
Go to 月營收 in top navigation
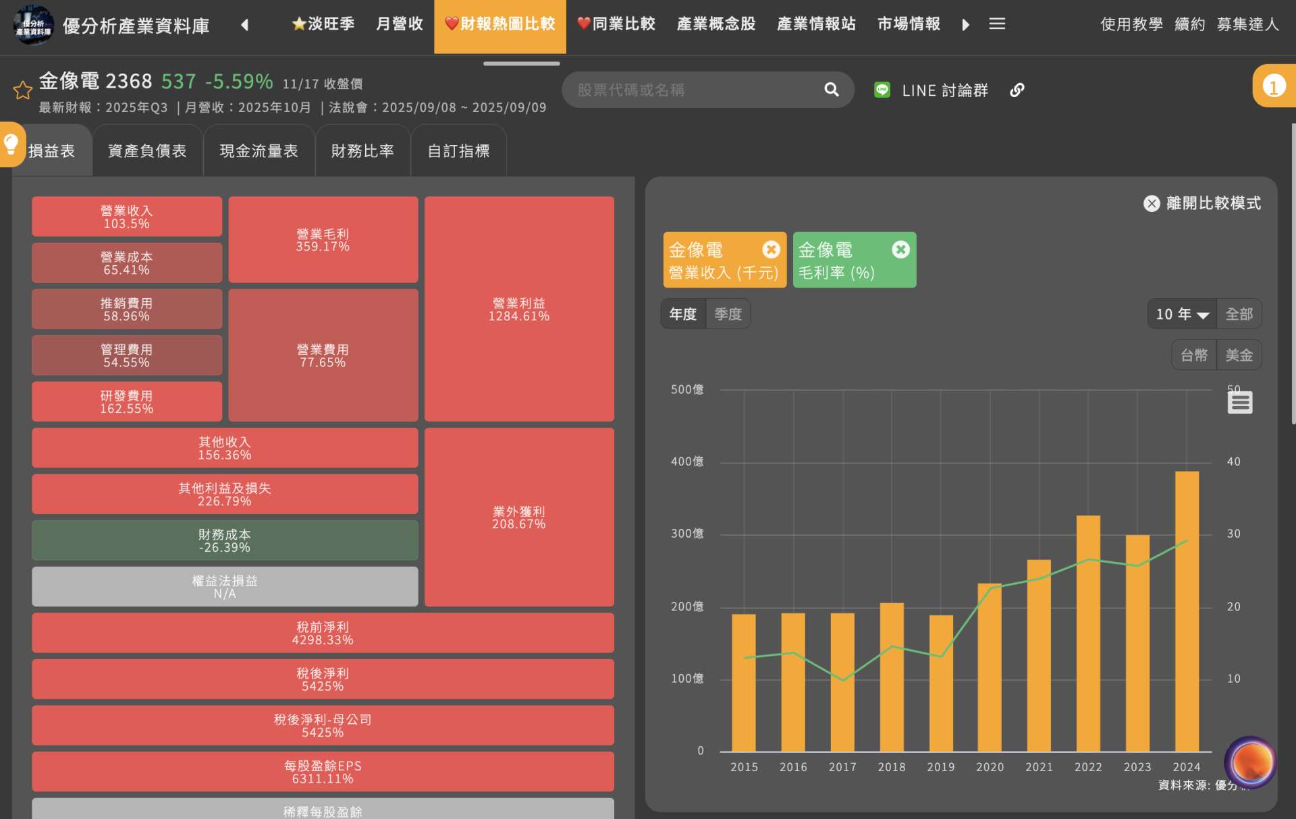(x=399, y=24)
